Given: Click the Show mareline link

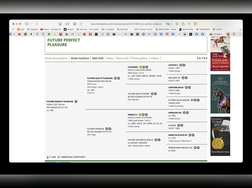Looking at the screenshot, I should [80, 58].
